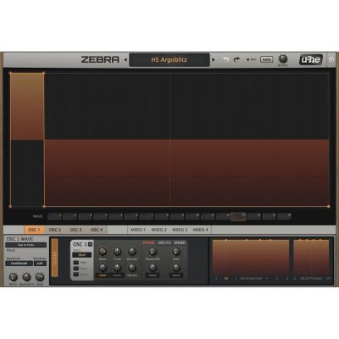Switch to the OSC 2 tab
339x339 pixels.
55,230
